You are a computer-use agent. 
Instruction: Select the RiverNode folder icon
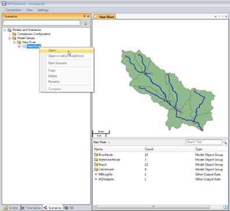click(95, 154)
